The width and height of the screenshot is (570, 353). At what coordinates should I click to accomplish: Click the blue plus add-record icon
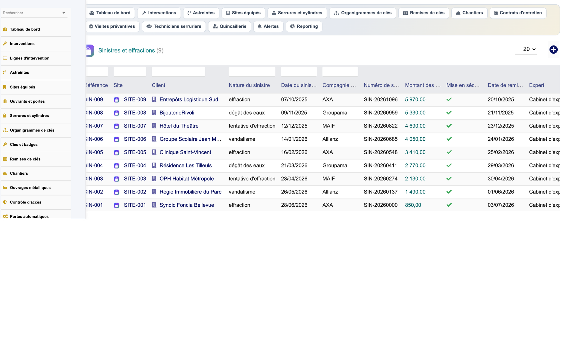click(x=553, y=50)
